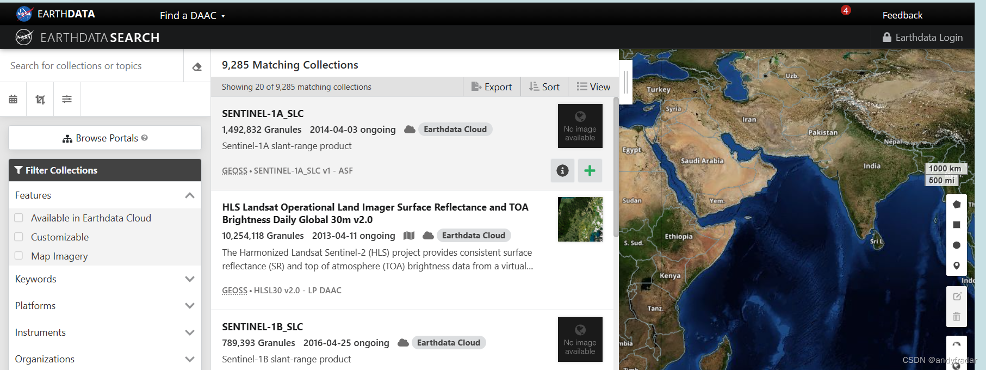Enable Available in Earthdata Cloud filter
The width and height of the screenshot is (986, 370).
[x=18, y=218]
